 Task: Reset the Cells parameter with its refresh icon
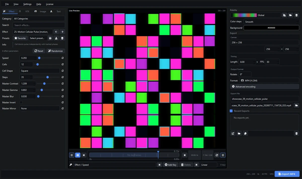click(63, 64)
